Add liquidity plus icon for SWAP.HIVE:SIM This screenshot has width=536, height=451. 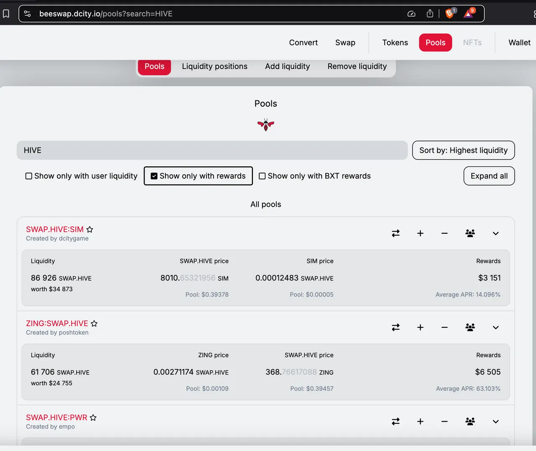420,233
